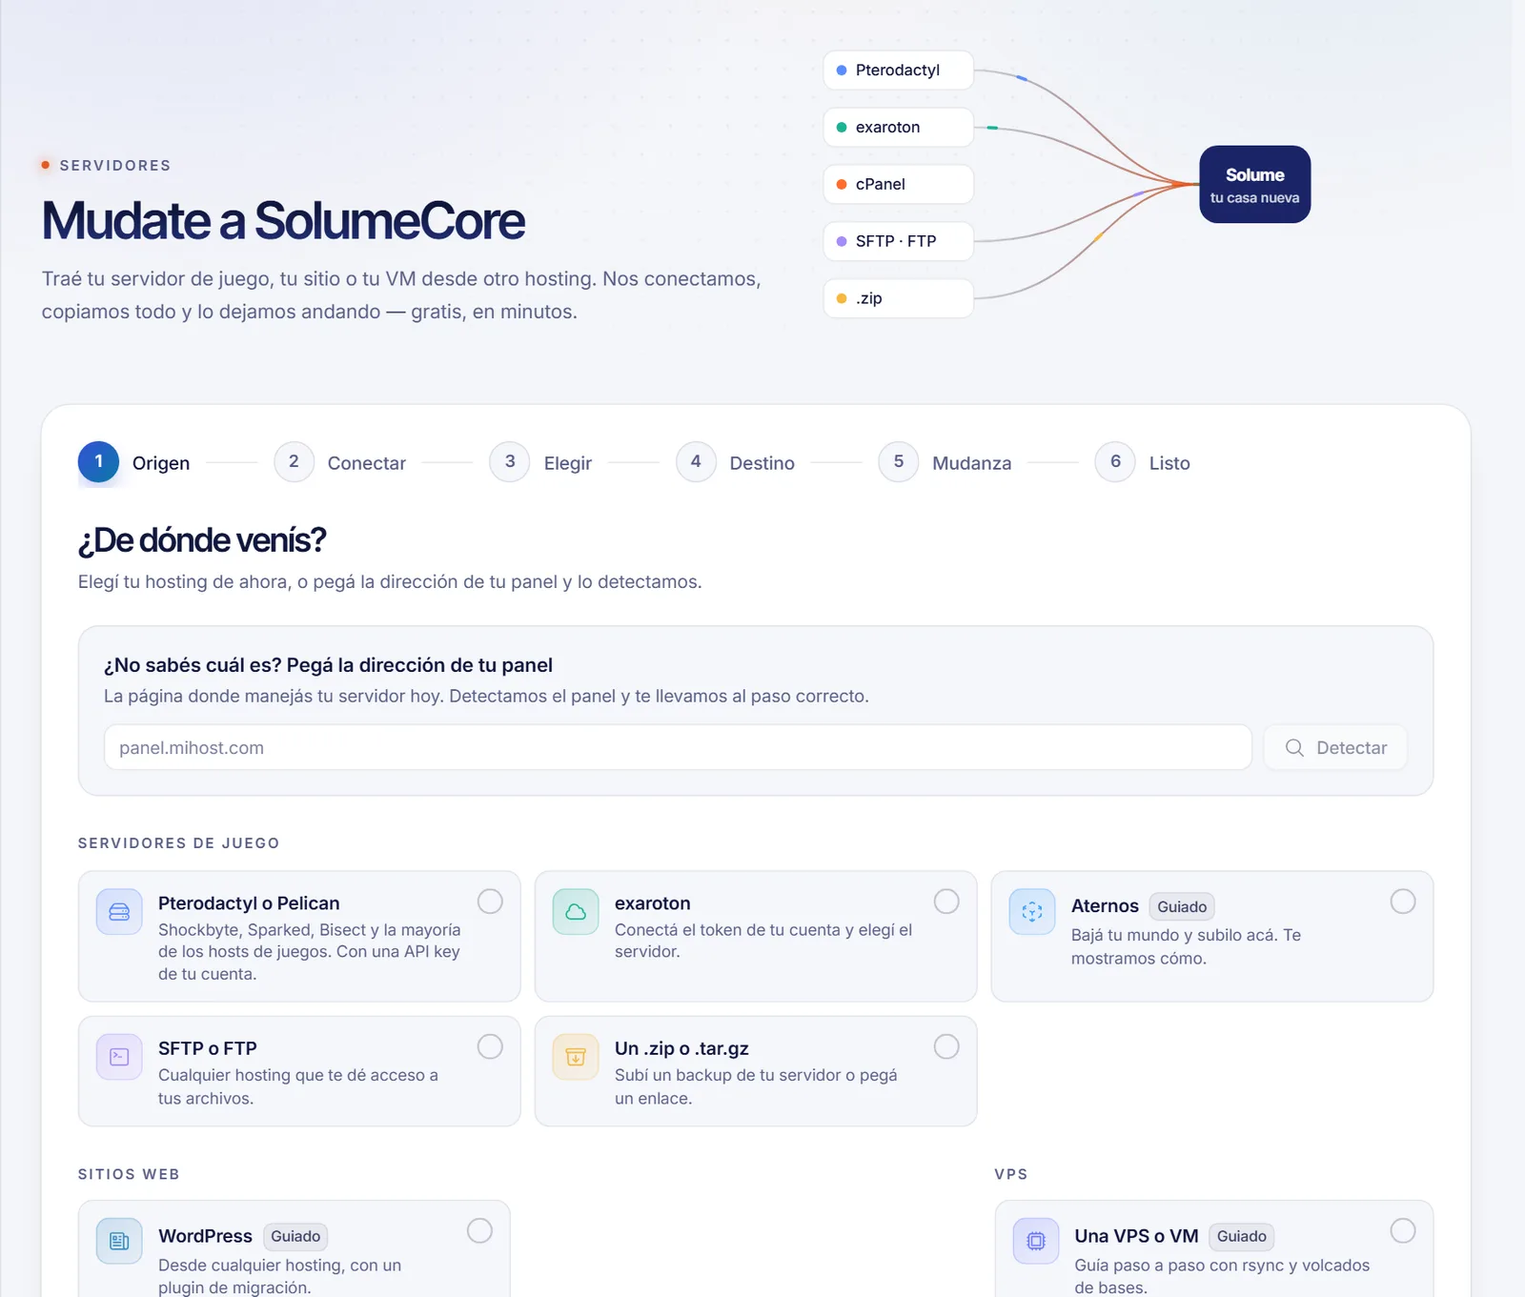This screenshot has height=1297, width=1525.
Task: Focus the panel.mihost.com address field
Action: (678, 748)
